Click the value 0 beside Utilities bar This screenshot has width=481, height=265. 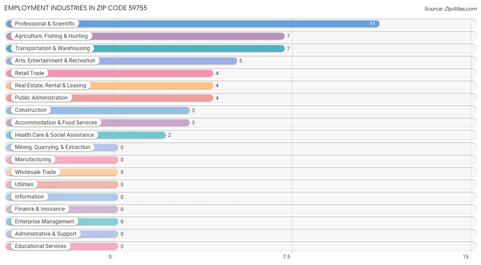[x=122, y=185]
